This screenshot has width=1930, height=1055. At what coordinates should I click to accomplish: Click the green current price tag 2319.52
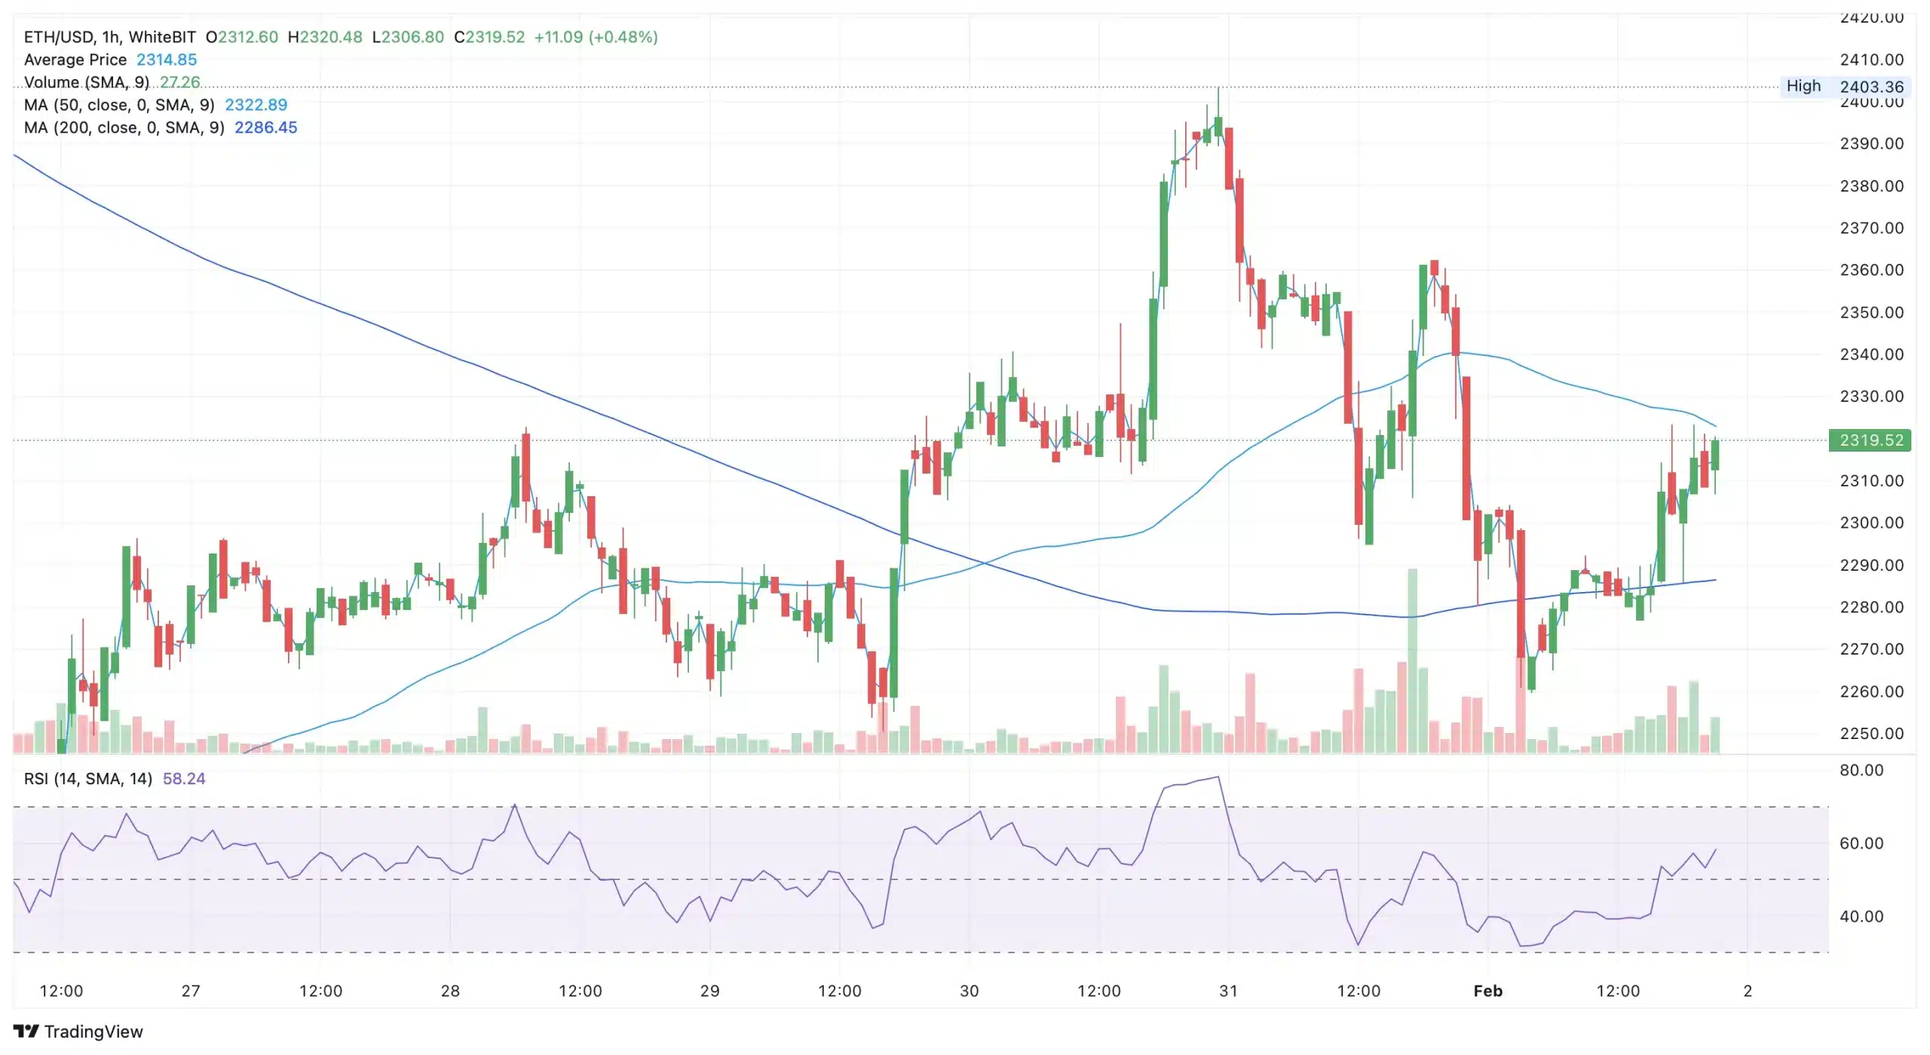(1870, 440)
